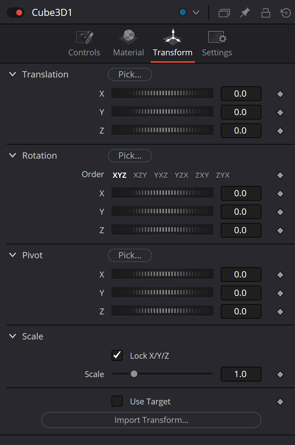Select XZY rotation order
The width and height of the screenshot is (295, 445).
(x=140, y=175)
